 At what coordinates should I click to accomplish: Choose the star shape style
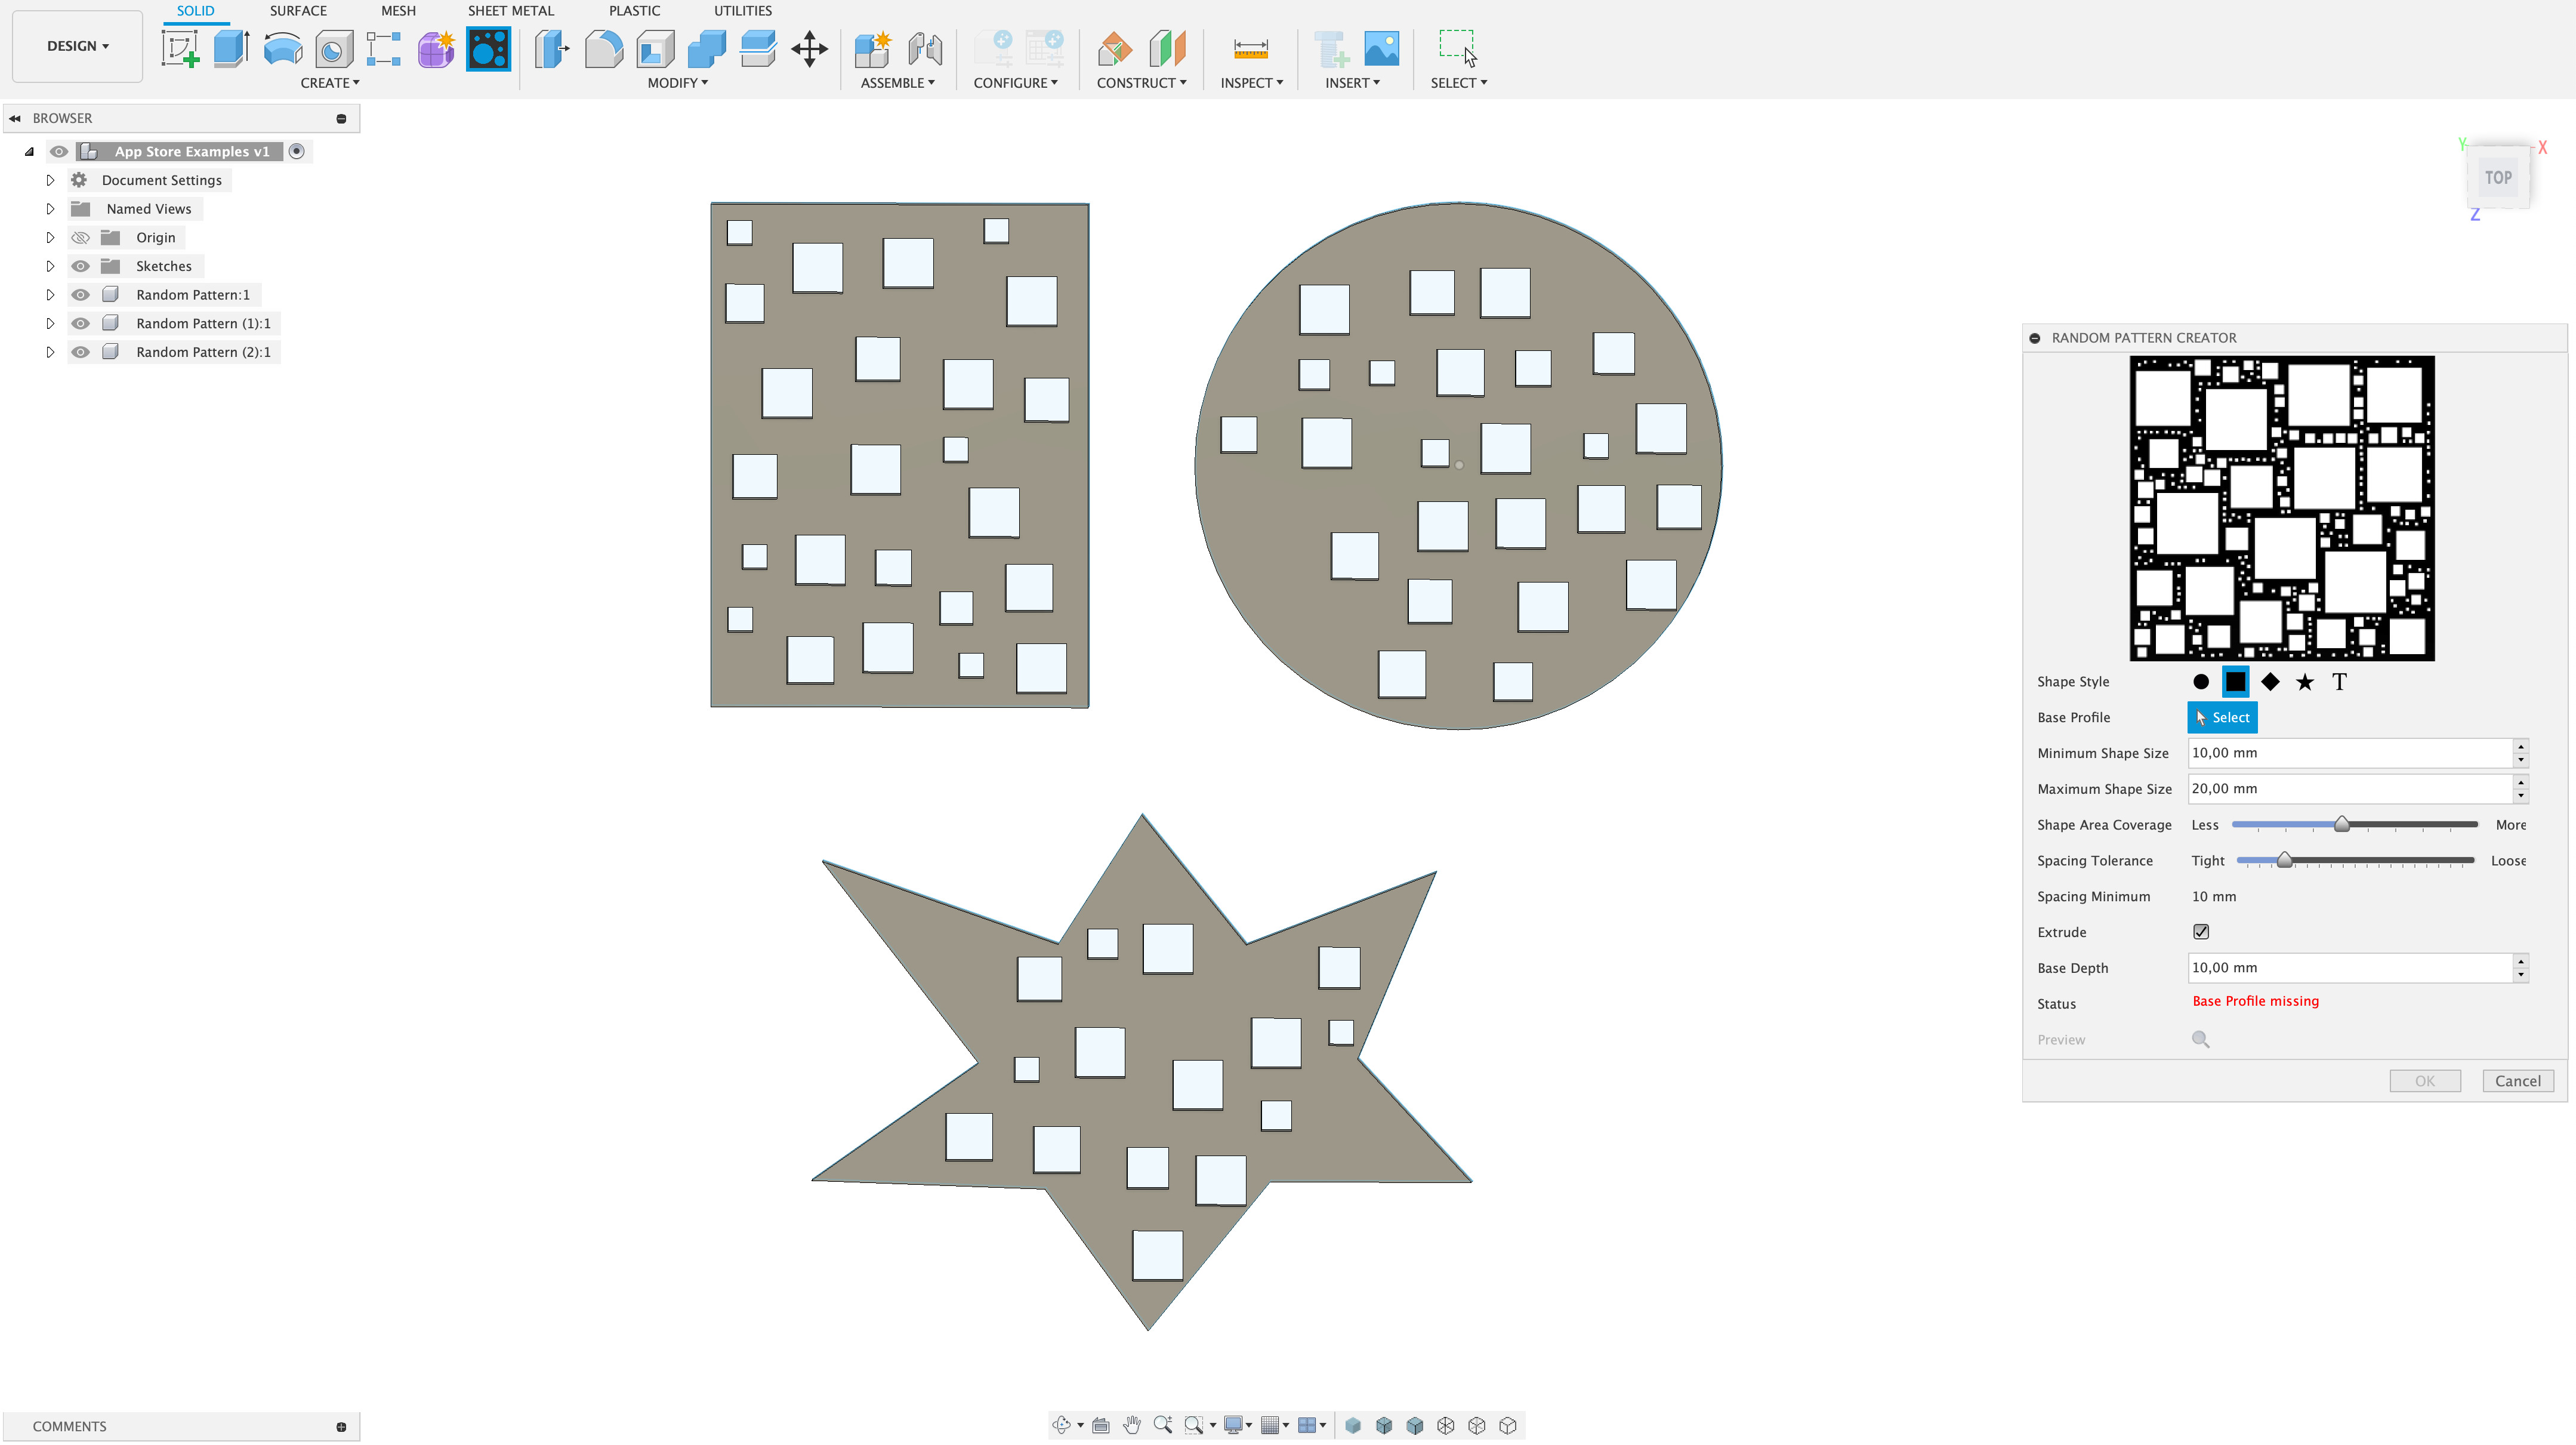point(2304,682)
